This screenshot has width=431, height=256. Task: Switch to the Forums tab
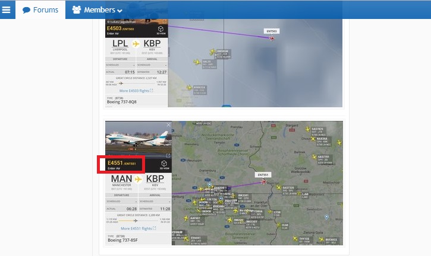[x=40, y=10]
